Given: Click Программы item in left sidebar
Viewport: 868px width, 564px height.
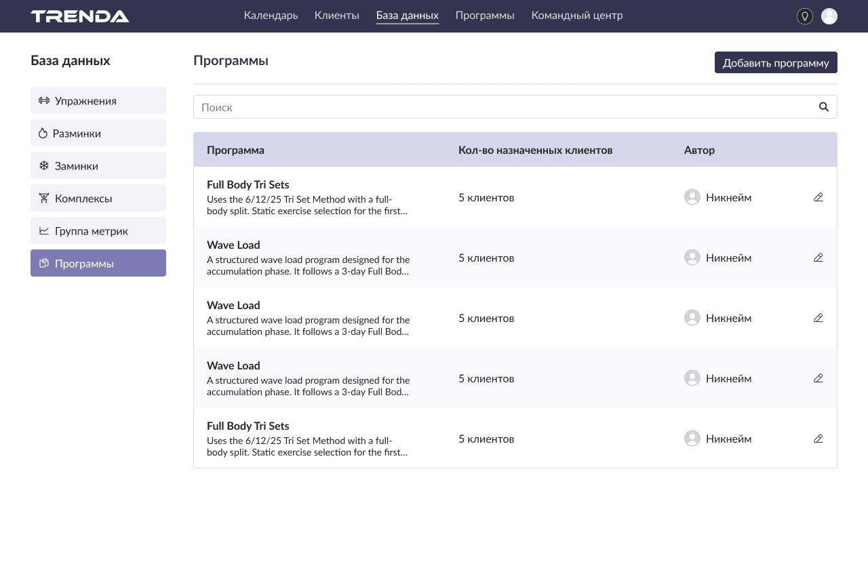Looking at the screenshot, I should [98, 263].
